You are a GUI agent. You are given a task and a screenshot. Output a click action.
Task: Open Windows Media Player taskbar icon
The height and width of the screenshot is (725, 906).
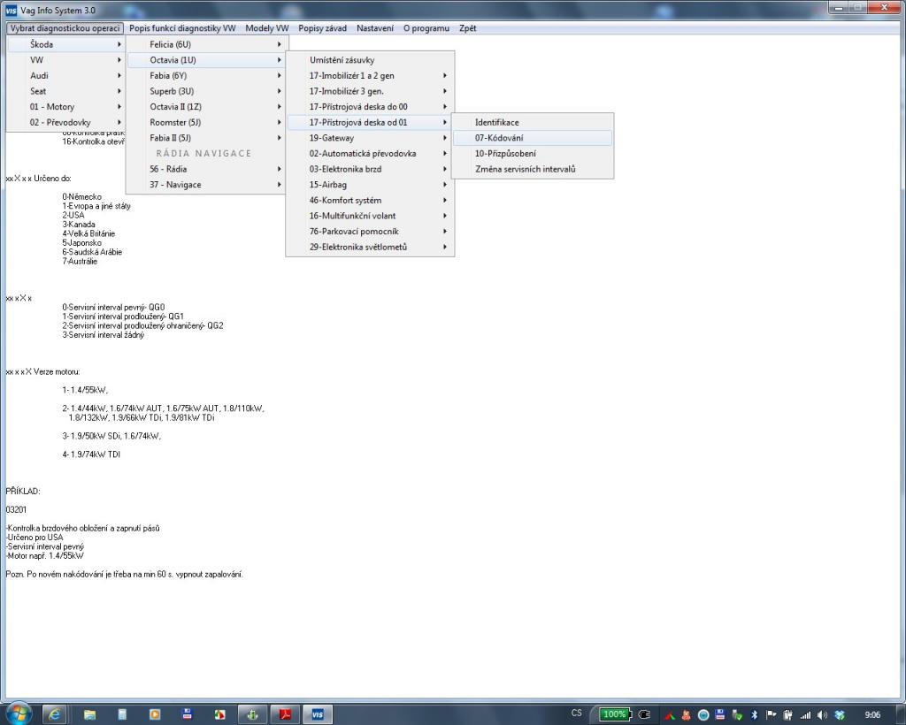[x=155, y=714]
